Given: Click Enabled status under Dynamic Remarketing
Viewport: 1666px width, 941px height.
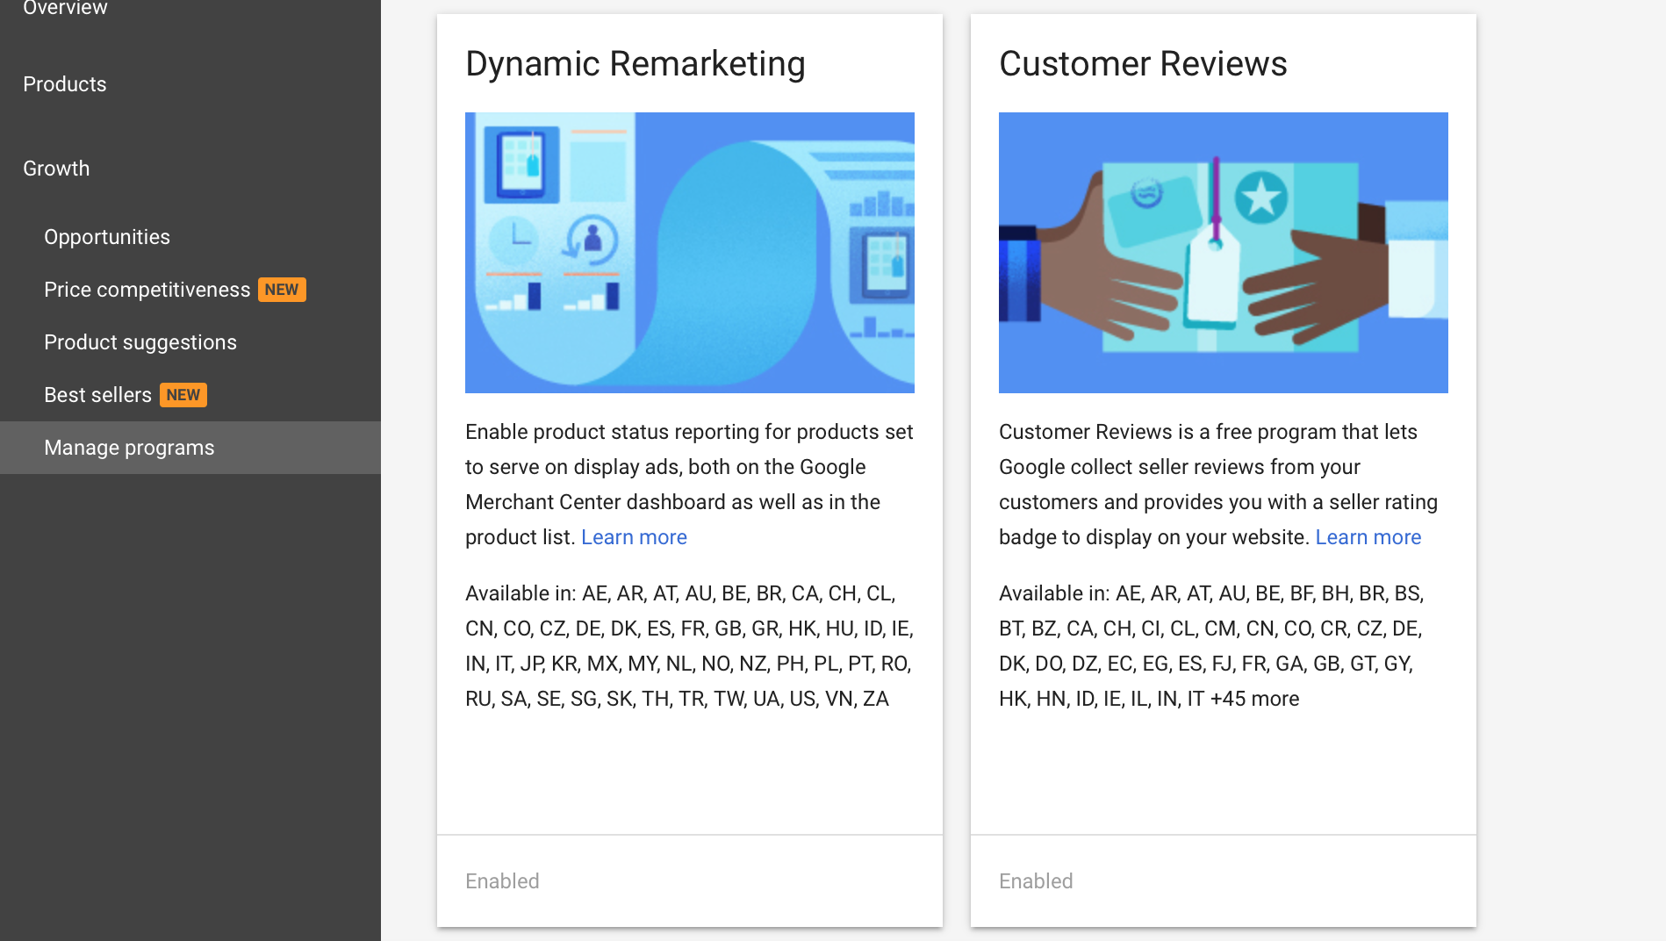Looking at the screenshot, I should click(502, 881).
